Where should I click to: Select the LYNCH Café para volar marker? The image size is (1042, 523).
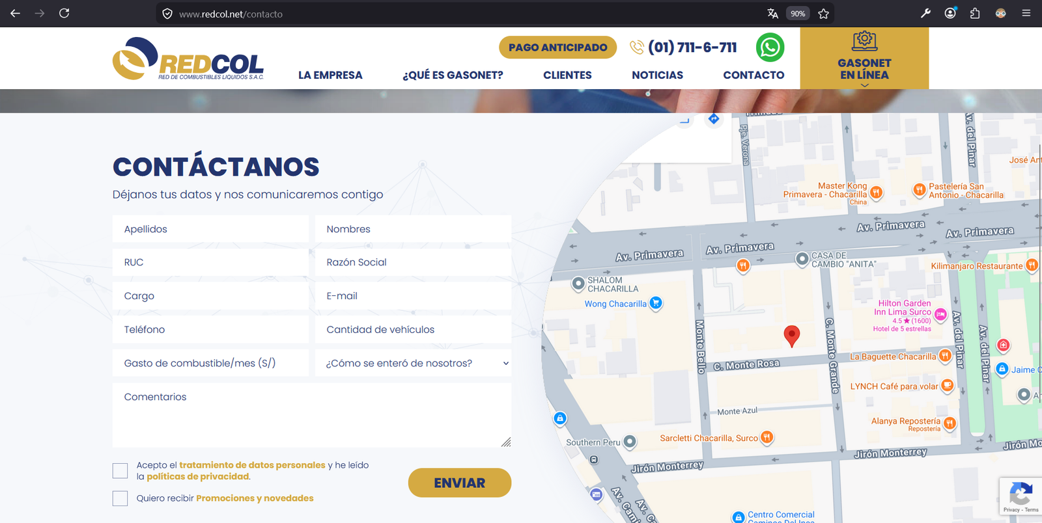pos(948,386)
